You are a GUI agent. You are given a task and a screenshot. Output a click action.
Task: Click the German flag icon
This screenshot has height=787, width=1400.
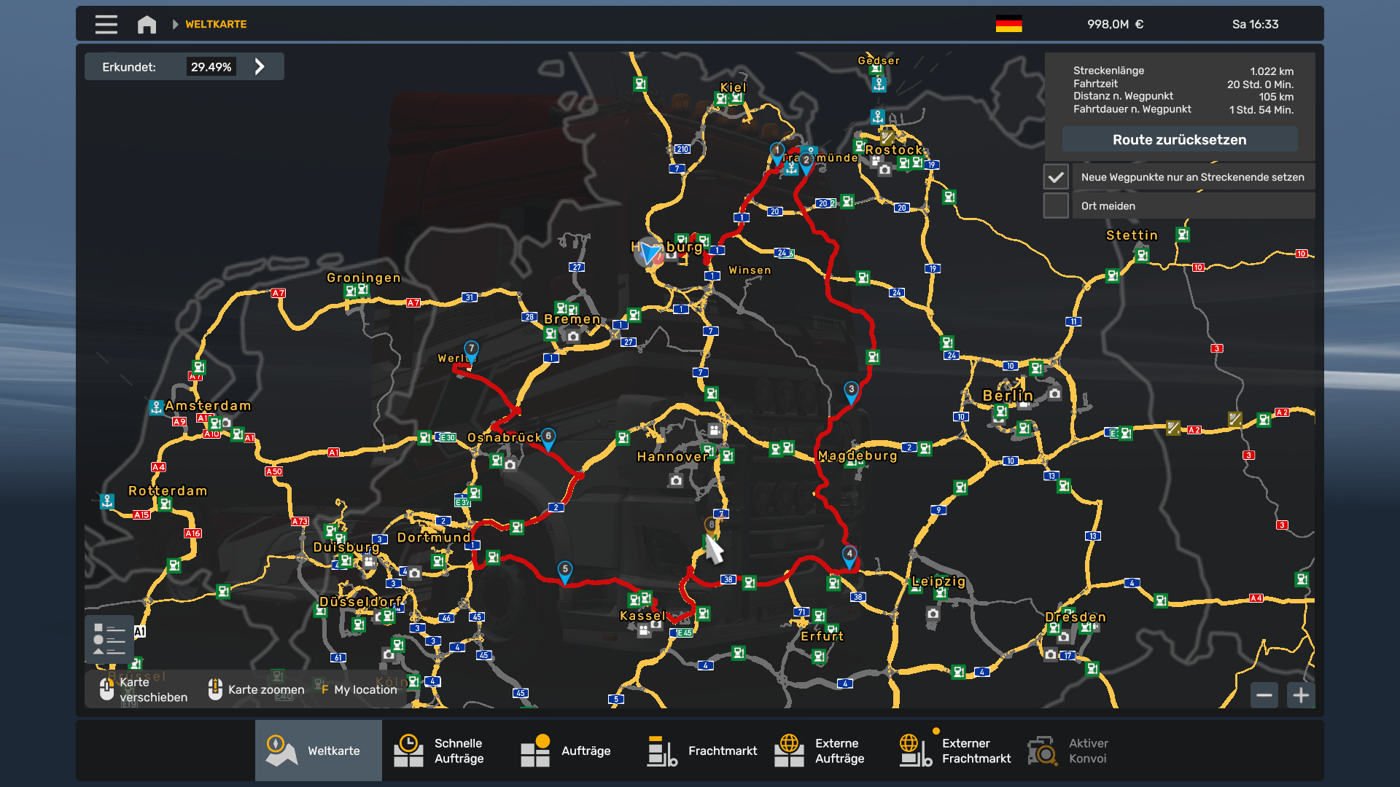point(1008,24)
